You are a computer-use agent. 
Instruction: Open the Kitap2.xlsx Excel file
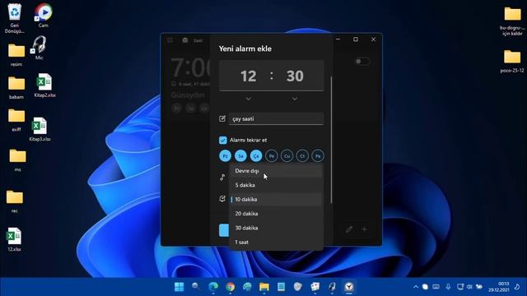point(44,86)
